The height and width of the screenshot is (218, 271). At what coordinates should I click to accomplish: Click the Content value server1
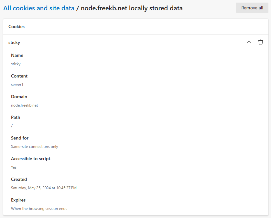[17, 85]
